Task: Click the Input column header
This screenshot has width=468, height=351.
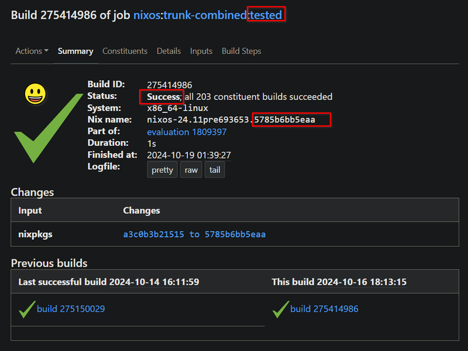Action: coord(30,210)
